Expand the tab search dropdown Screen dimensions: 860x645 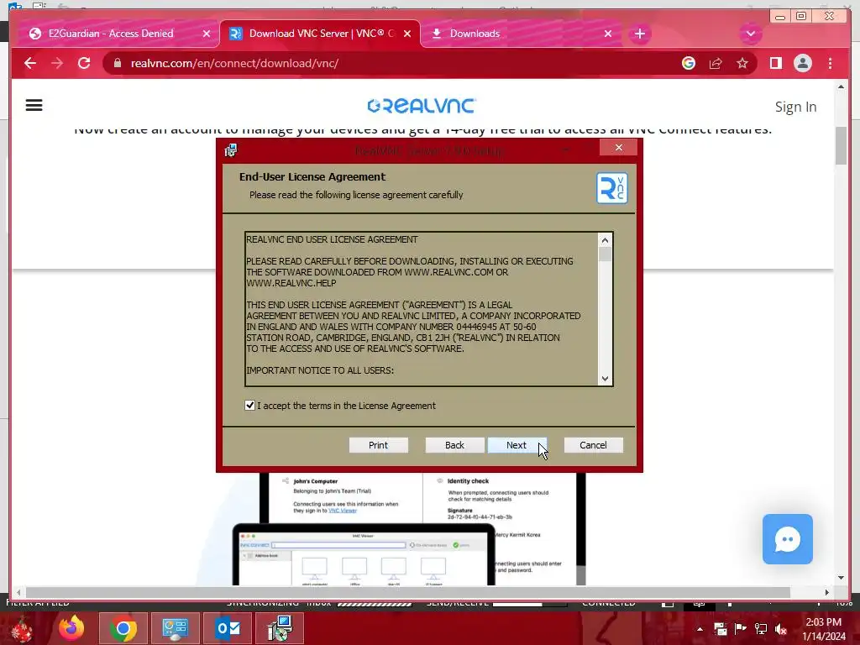pyautogui.click(x=750, y=34)
